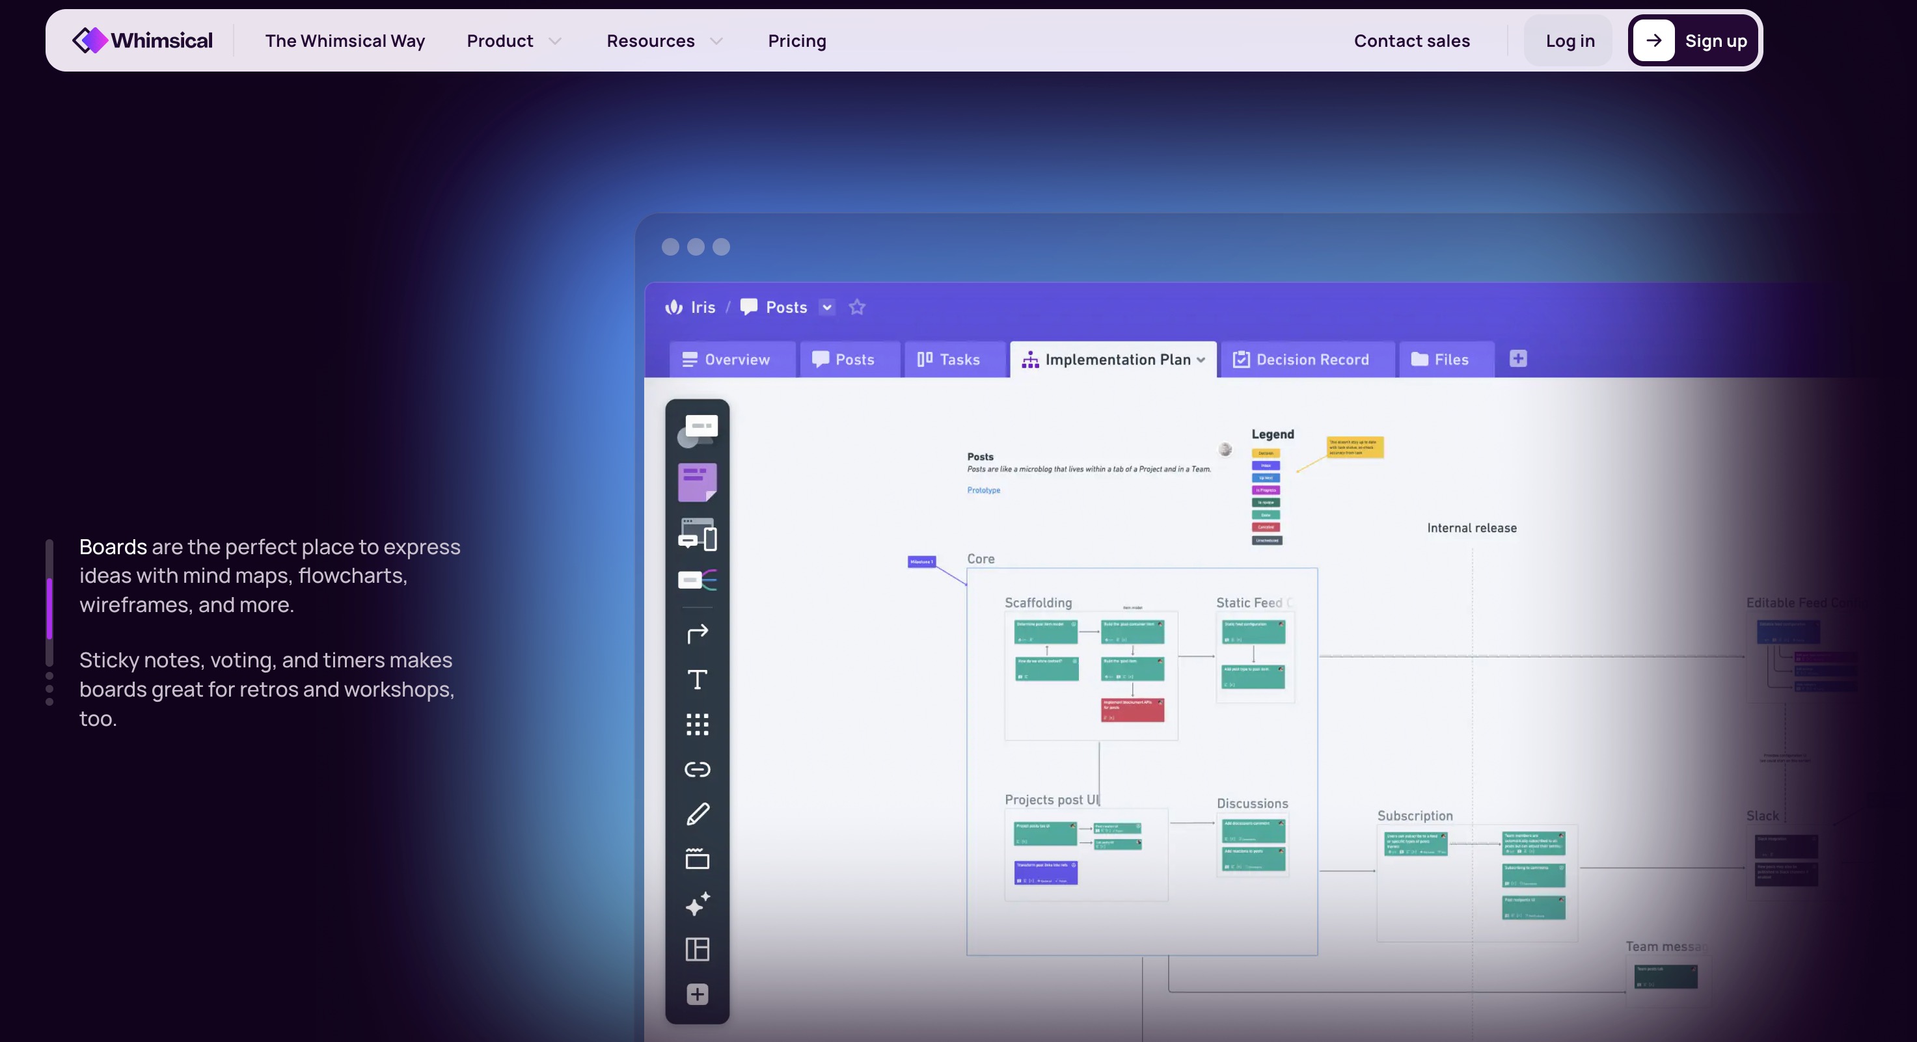
Task: Switch to the Decision Record tab
Action: 1307,359
